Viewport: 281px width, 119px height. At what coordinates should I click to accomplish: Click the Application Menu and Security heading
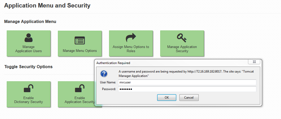(47, 5)
